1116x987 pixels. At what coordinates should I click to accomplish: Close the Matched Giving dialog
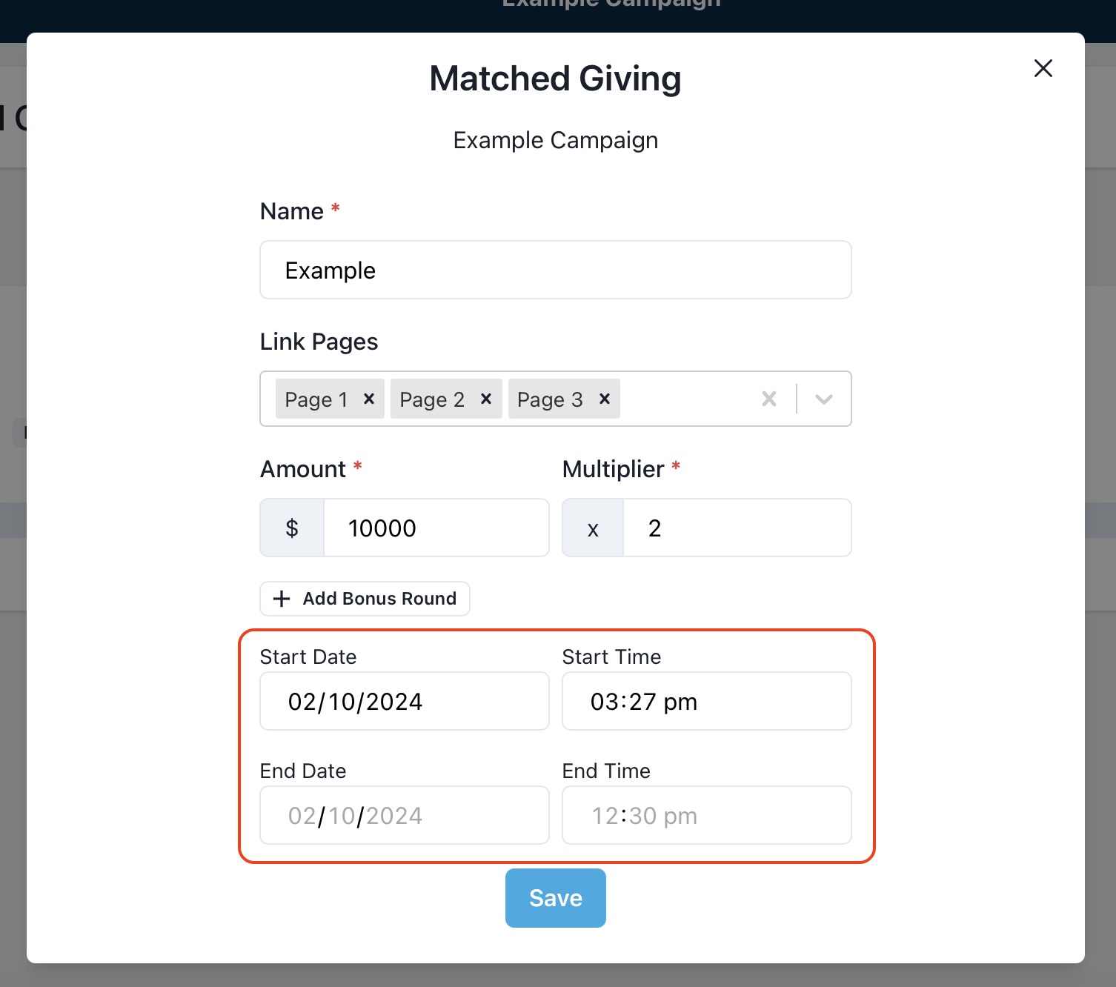(x=1043, y=68)
